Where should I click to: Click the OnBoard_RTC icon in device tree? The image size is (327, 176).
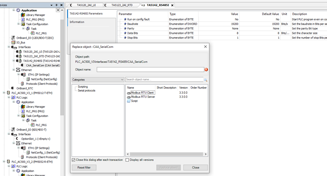[x=13, y=88]
